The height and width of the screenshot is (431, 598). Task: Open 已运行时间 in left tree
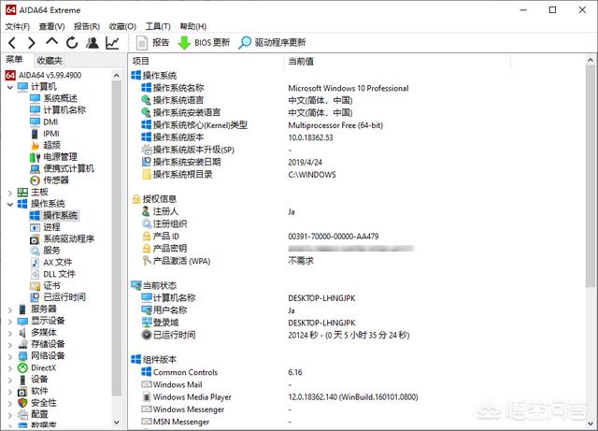[58, 297]
